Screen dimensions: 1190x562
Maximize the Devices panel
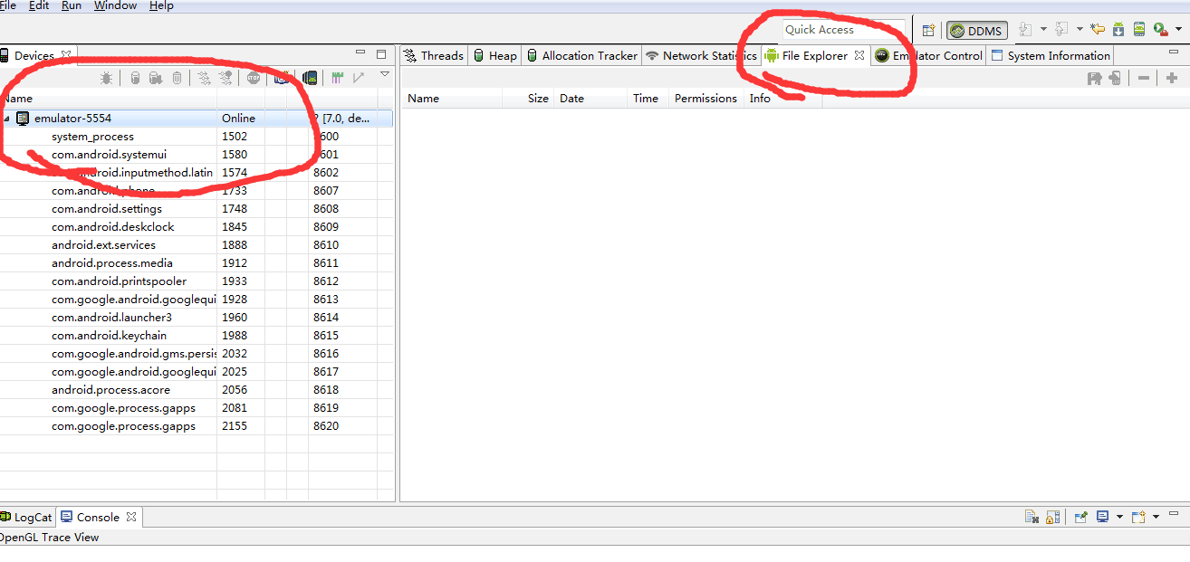point(381,54)
